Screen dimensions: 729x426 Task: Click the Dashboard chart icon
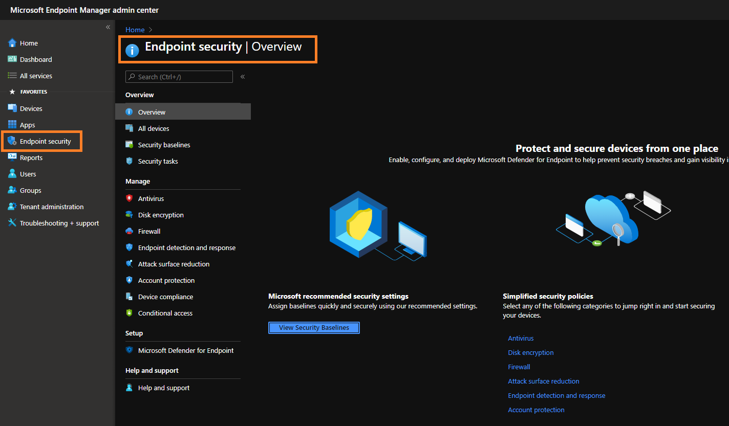click(12, 59)
